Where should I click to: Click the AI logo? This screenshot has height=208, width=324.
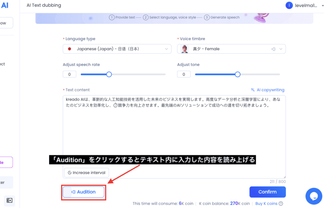point(4,5)
